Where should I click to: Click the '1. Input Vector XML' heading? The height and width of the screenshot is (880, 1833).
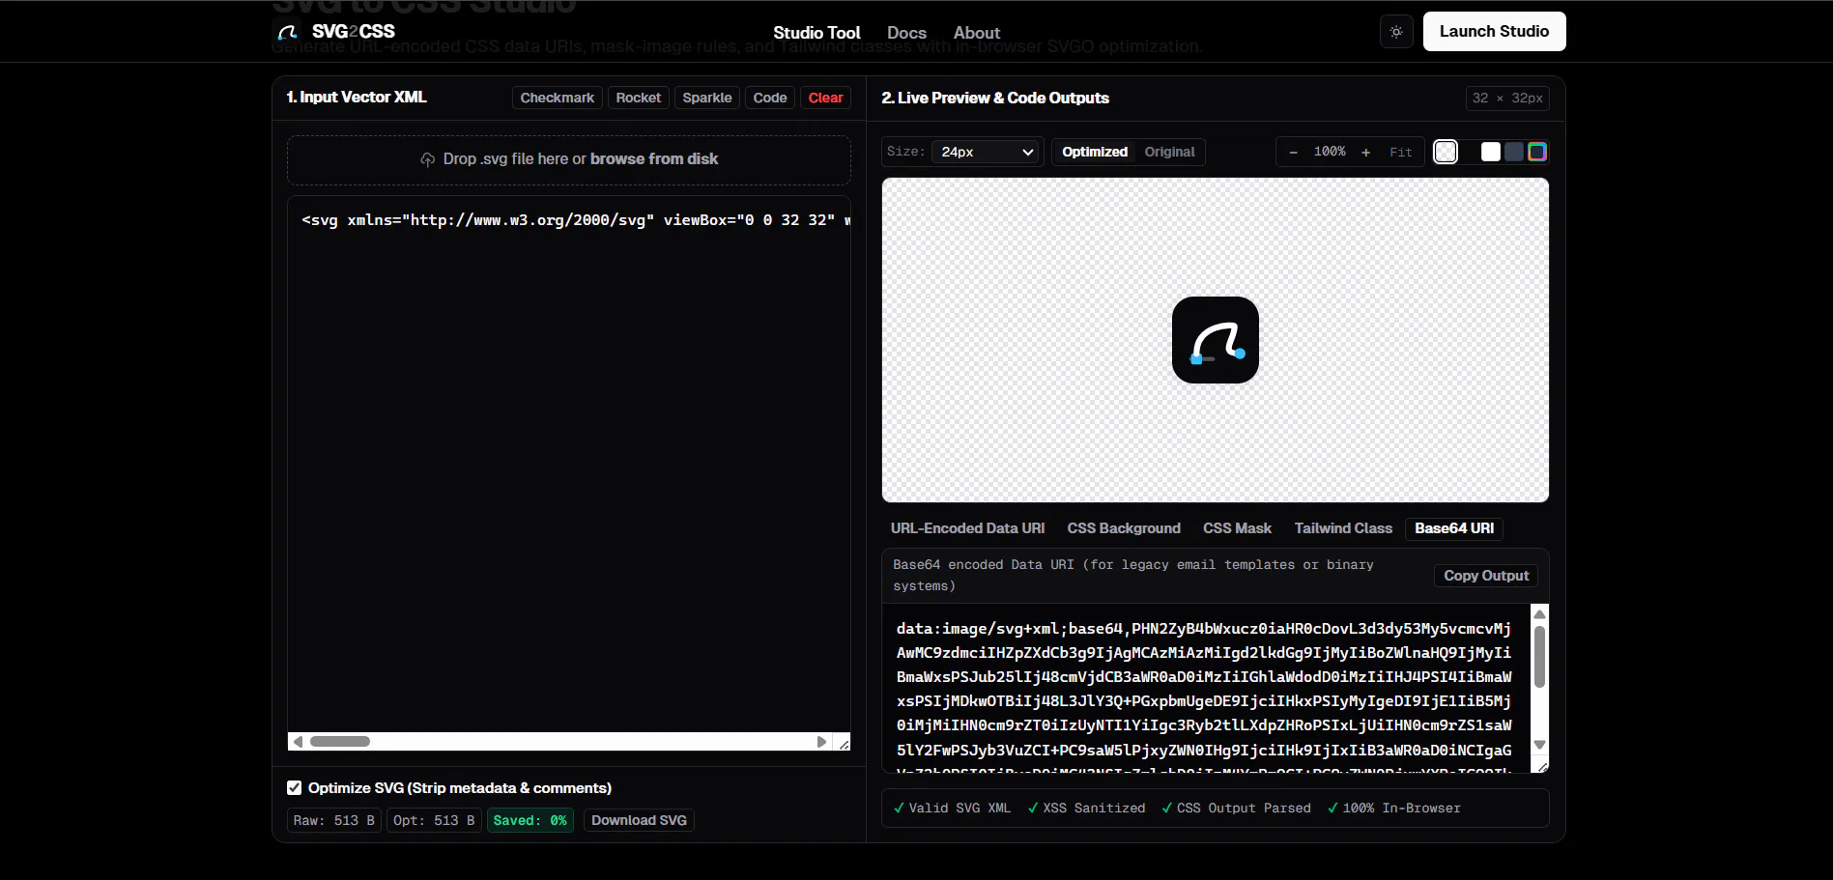click(x=357, y=98)
